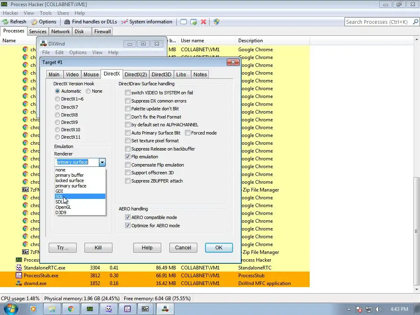The width and height of the screenshot is (420, 315).
Task: Switch to DxWnd taskbar button
Action: pyautogui.click(x=165, y=309)
